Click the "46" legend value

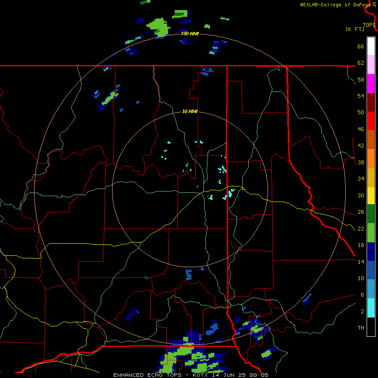(x=361, y=129)
